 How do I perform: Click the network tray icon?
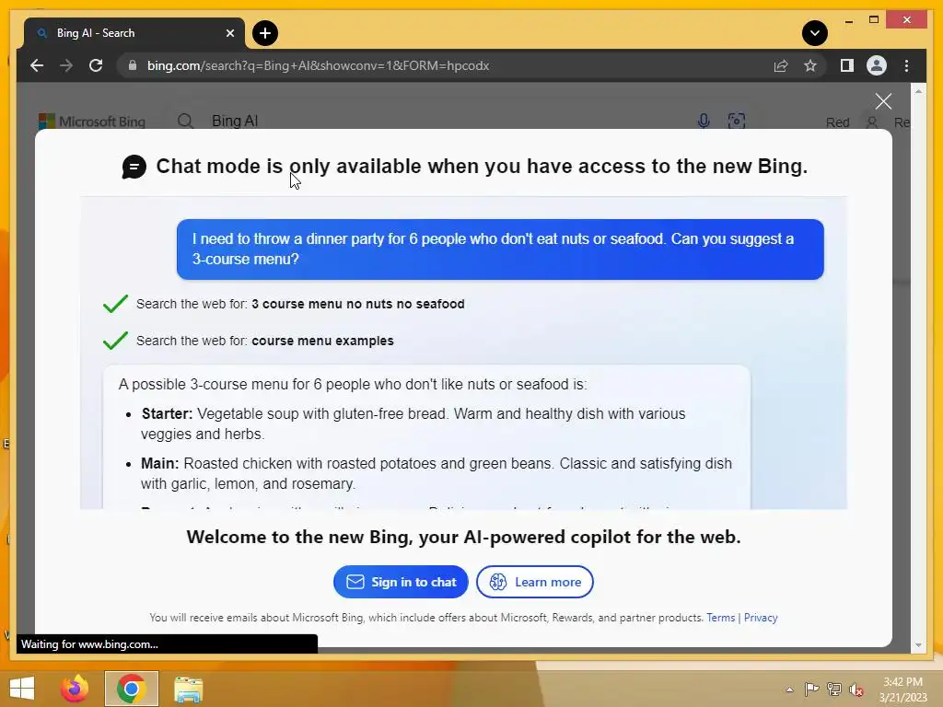834,690
